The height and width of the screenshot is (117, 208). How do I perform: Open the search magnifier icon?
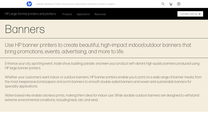163,4
